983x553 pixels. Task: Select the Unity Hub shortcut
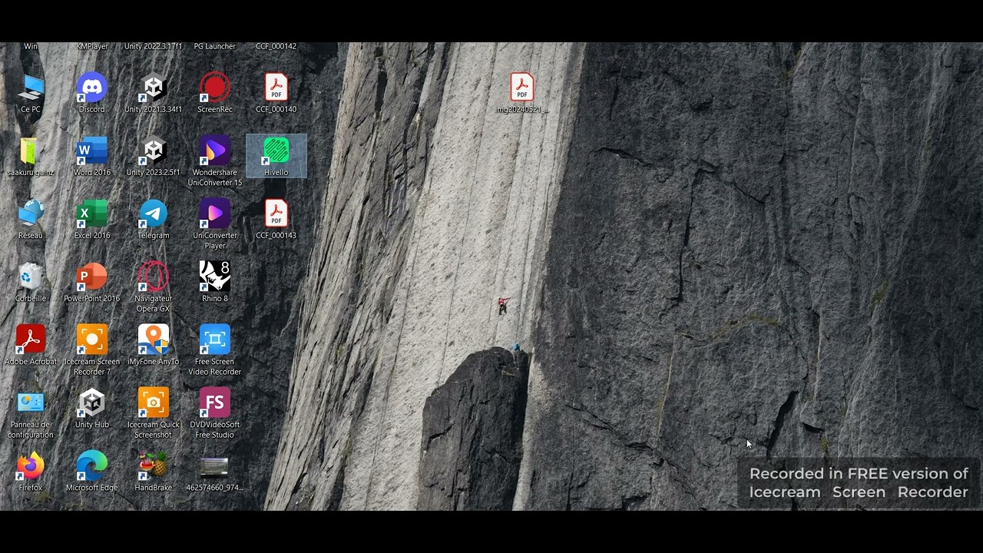(x=92, y=404)
